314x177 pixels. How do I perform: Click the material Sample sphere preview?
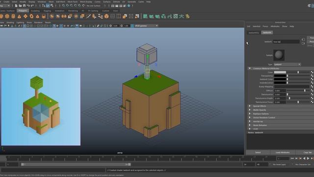(279, 55)
